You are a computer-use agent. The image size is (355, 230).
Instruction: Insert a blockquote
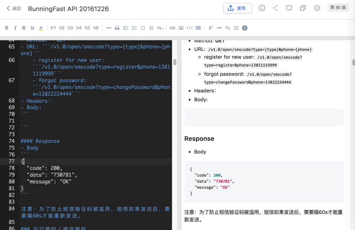tap(117, 28)
